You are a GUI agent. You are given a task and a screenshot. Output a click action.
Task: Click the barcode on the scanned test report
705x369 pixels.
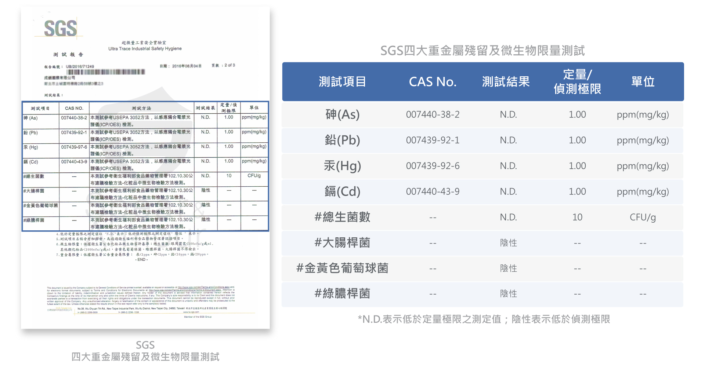106,72
